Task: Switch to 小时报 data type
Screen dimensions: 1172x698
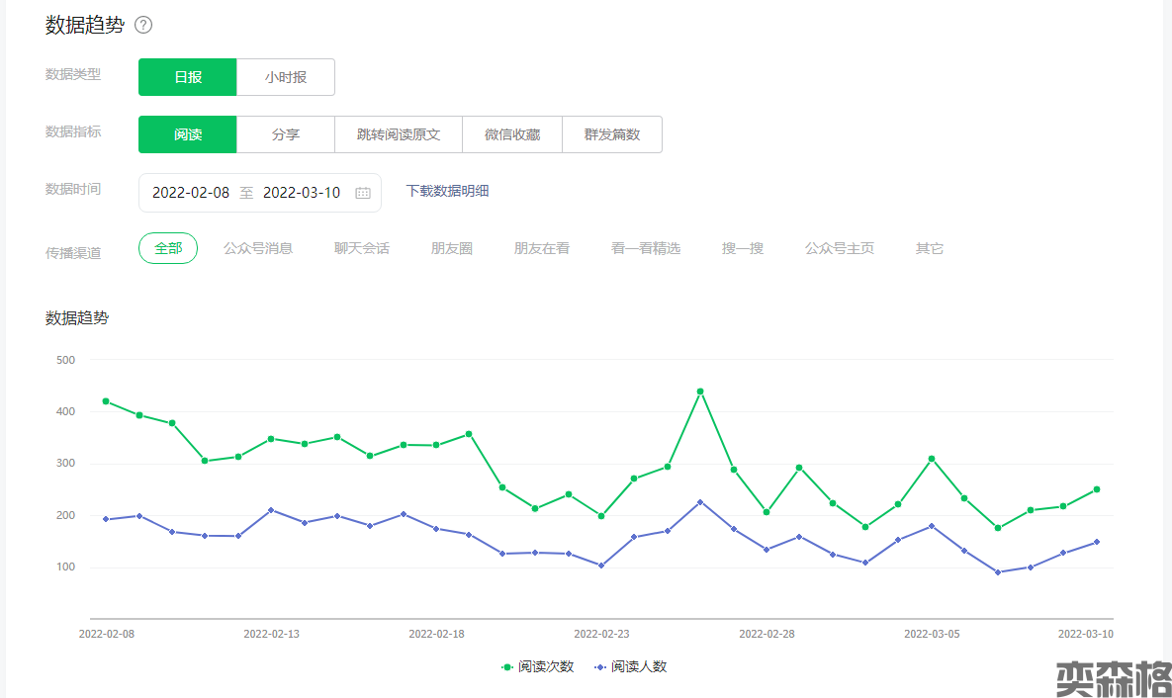Action: (286, 77)
